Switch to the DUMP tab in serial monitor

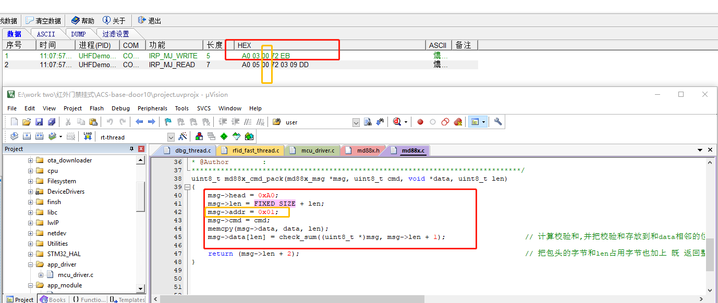[x=78, y=34]
